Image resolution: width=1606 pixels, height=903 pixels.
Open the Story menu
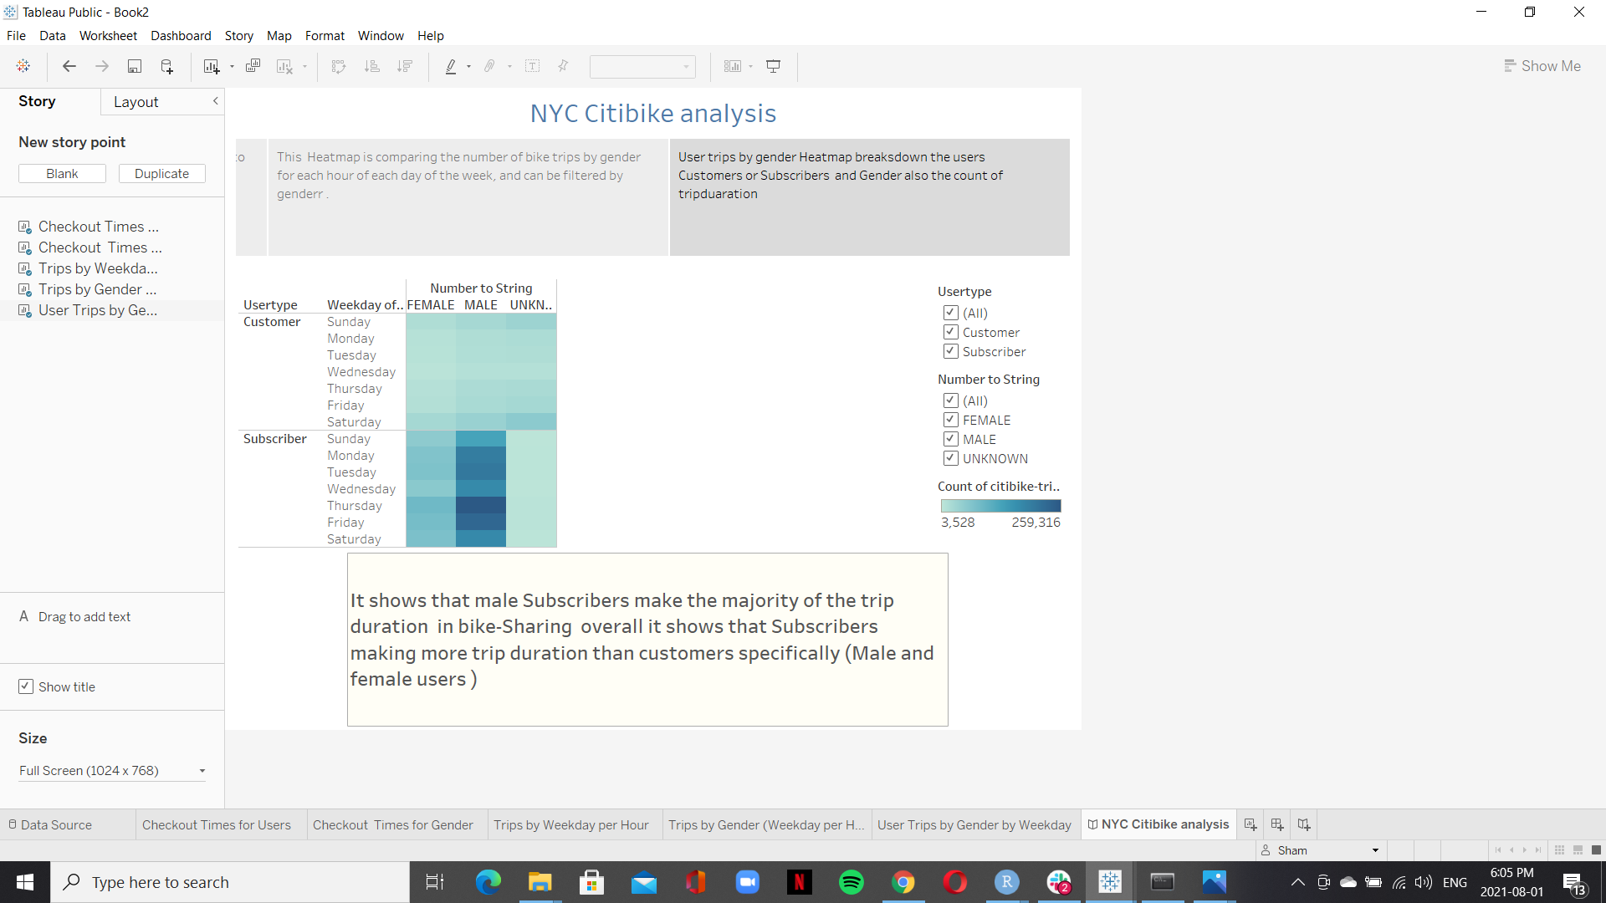coord(238,36)
